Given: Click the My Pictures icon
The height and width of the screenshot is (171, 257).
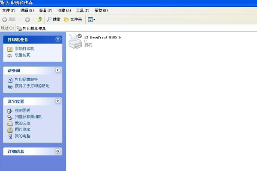Looking at the screenshot, I should coord(10,130).
